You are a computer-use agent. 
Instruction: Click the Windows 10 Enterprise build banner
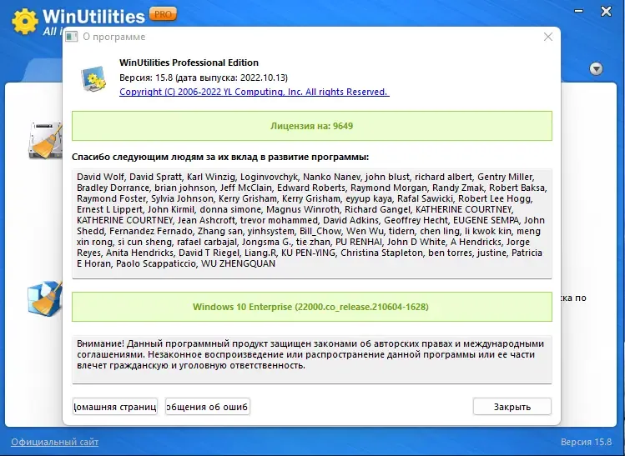click(312, 307)
